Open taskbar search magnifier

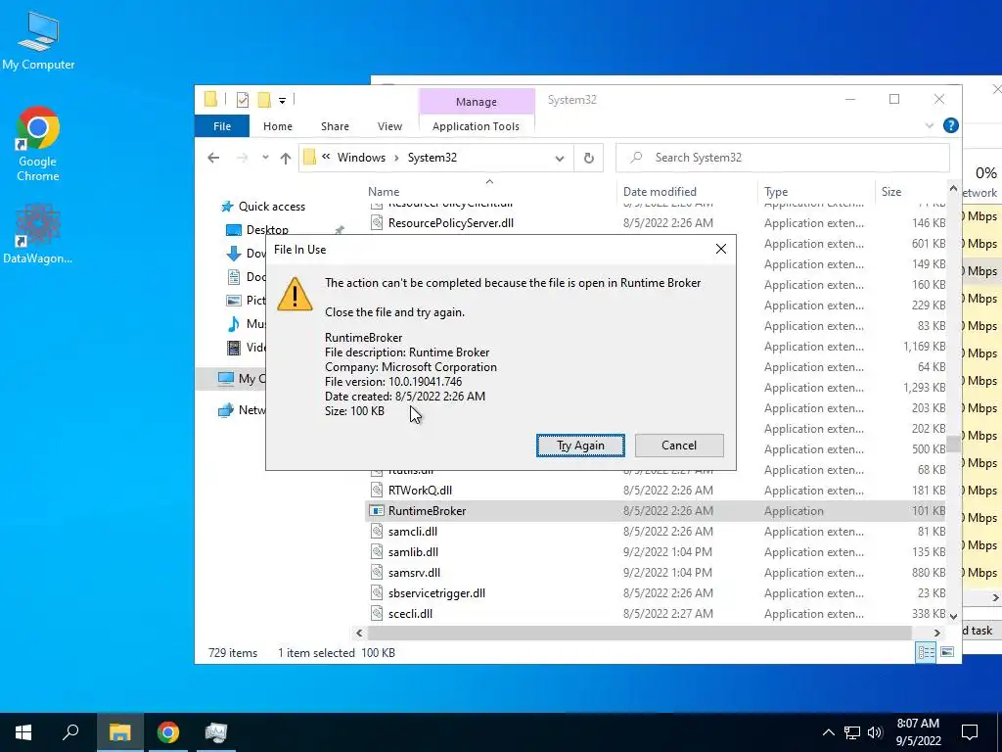coord(70,732)
